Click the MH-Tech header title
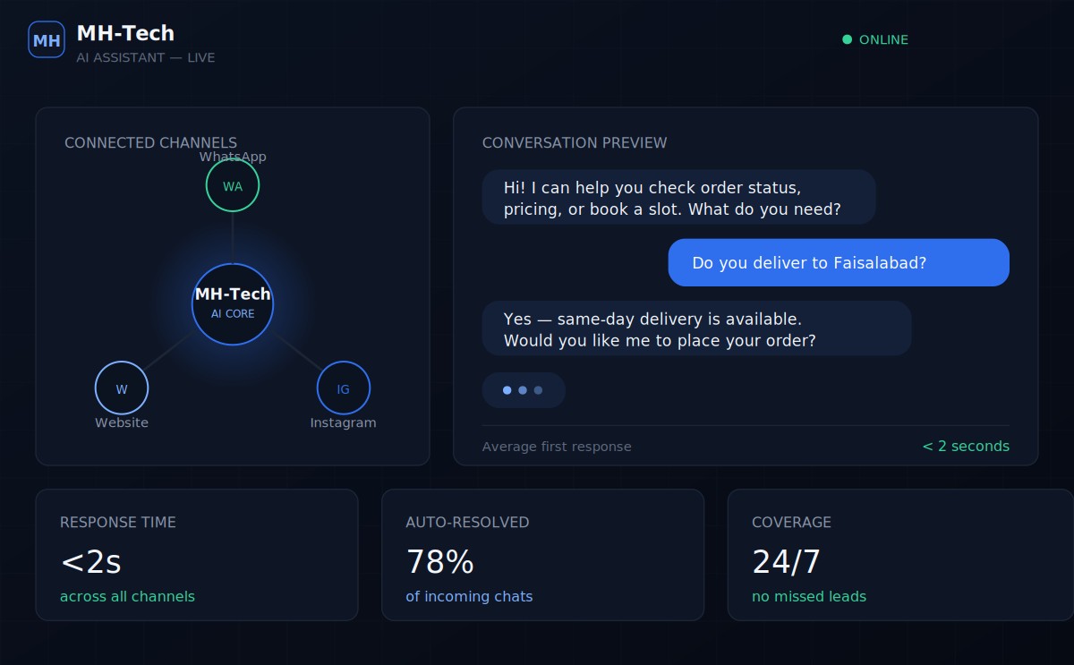The width and height of the screenshot is (1074, 665). coord(125,33)
